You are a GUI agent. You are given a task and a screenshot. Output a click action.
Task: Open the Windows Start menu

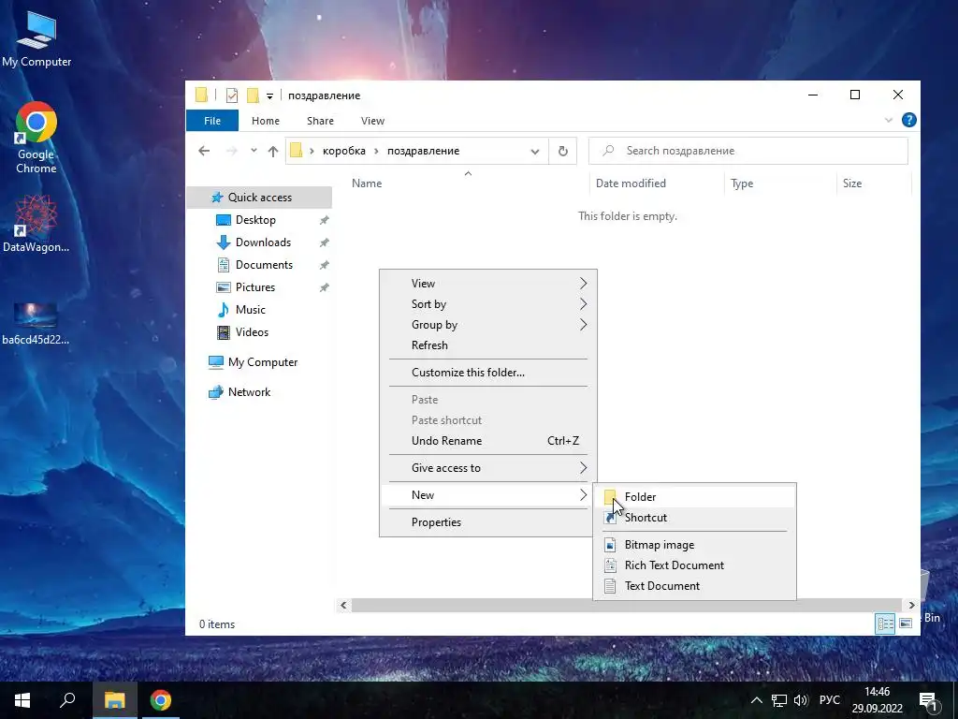pyautogui.click(x=22, y=700)
